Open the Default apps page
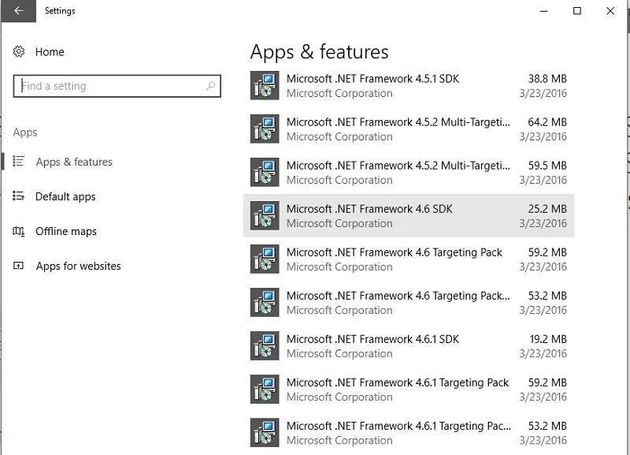This screenshot has width=630, height=455. pyautogui.click(x=65, y=196)
